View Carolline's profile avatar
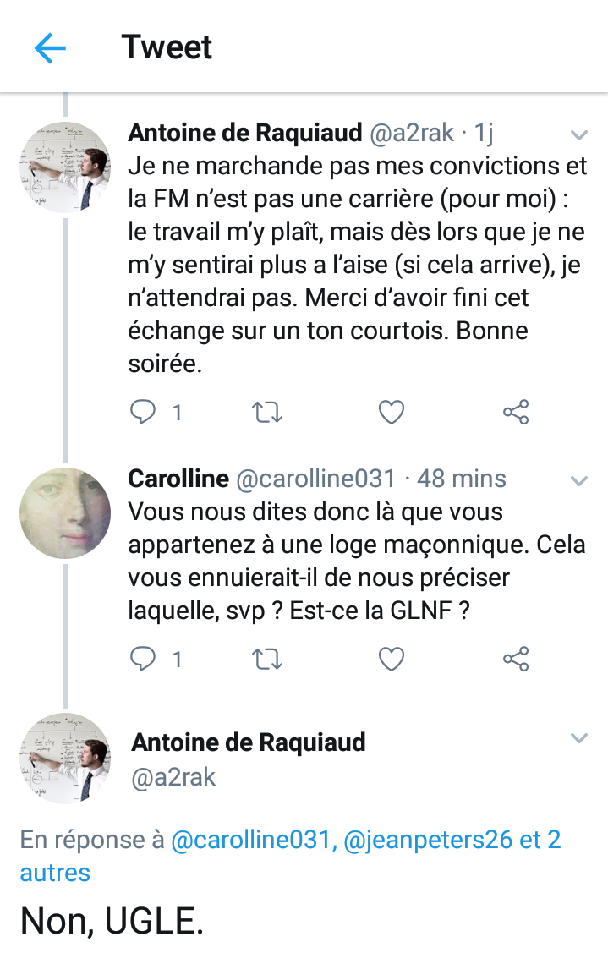608x953 pixels. [x=65, y=513]
